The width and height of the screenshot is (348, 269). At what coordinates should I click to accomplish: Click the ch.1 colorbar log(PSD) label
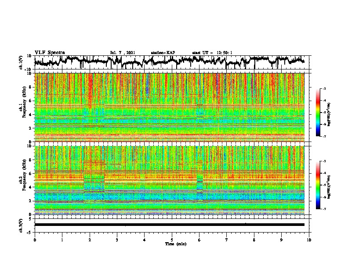coord(329,115)
